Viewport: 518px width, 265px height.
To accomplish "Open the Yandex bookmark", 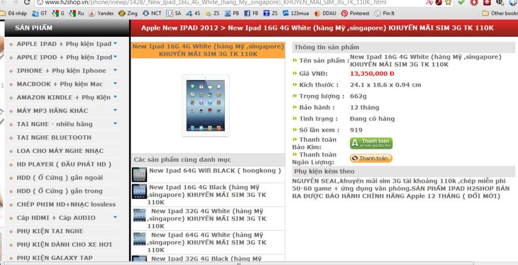I will [x=102, y=13].
